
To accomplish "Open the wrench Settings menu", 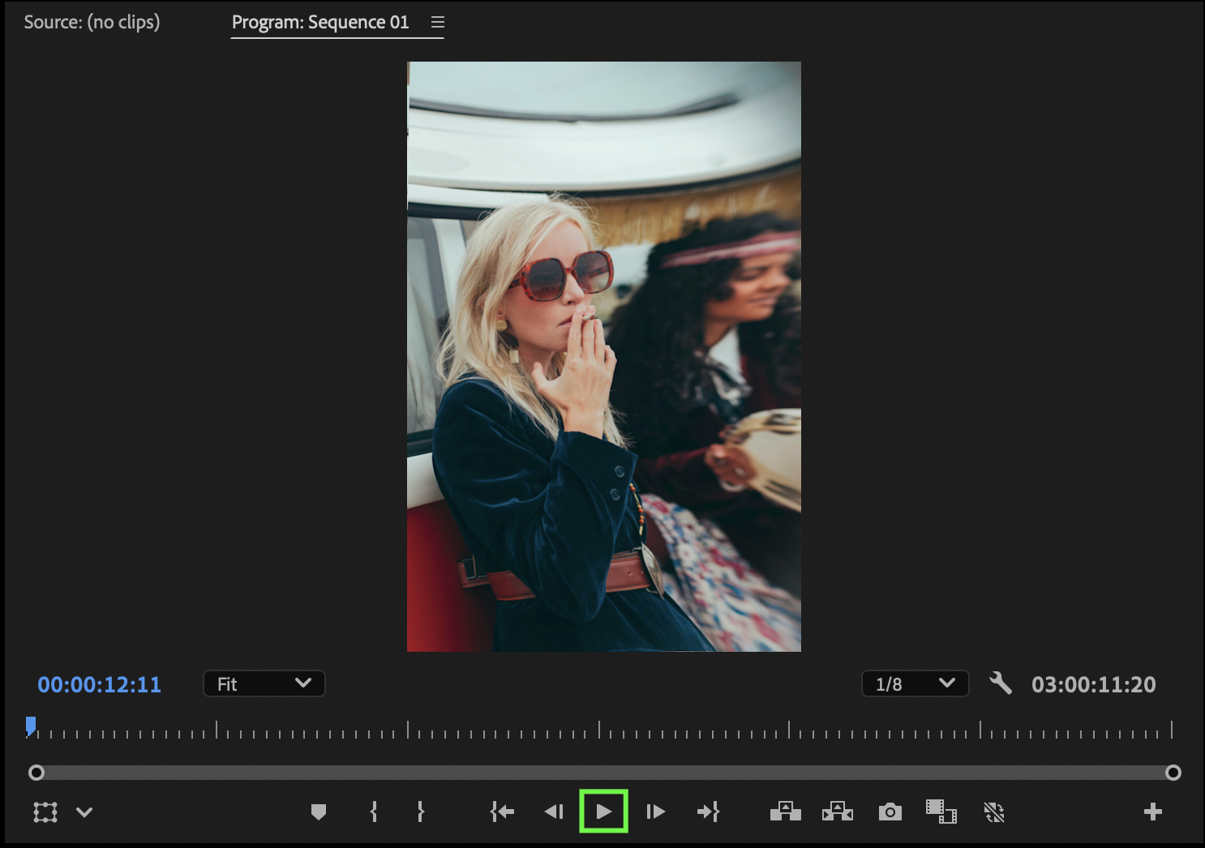I will tap(1001, 683).
